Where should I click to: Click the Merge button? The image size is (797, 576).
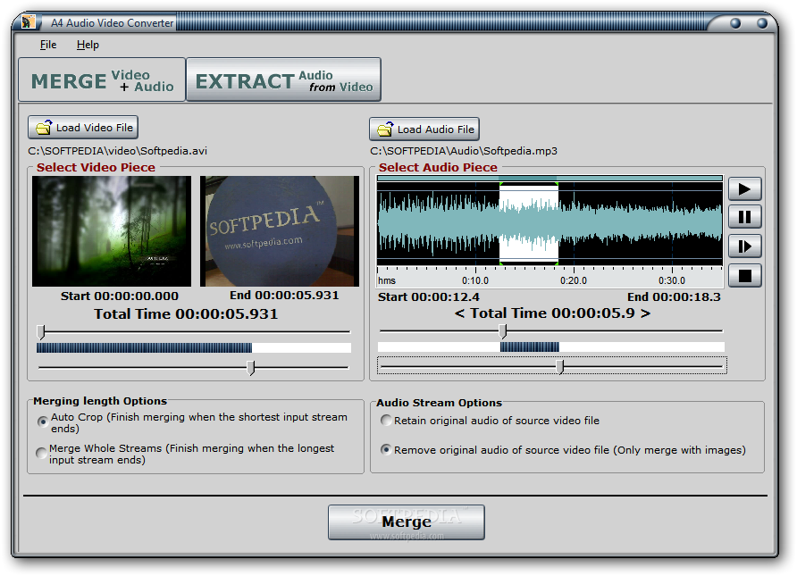click(x=407, y=522)
